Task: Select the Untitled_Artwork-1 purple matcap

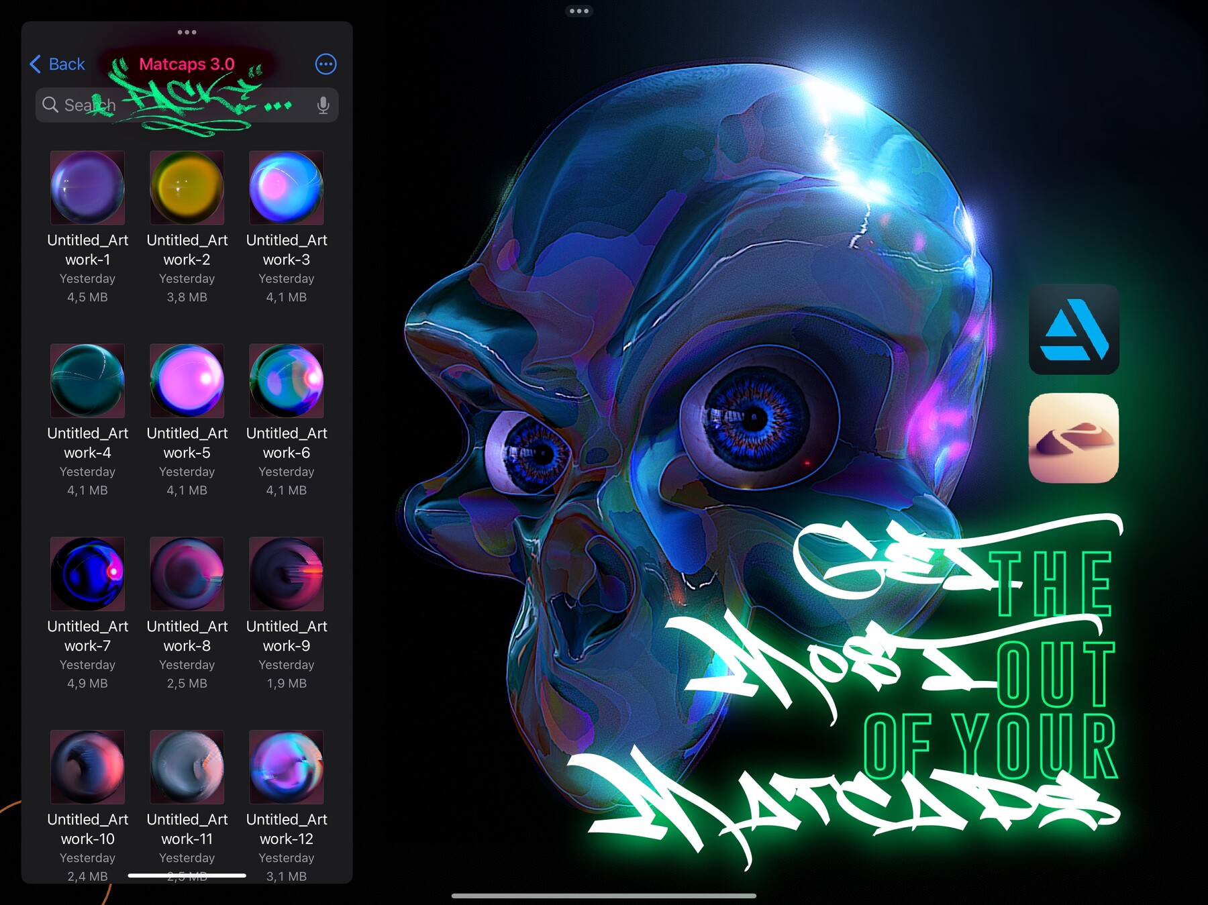Action: (x=87, y=187)
